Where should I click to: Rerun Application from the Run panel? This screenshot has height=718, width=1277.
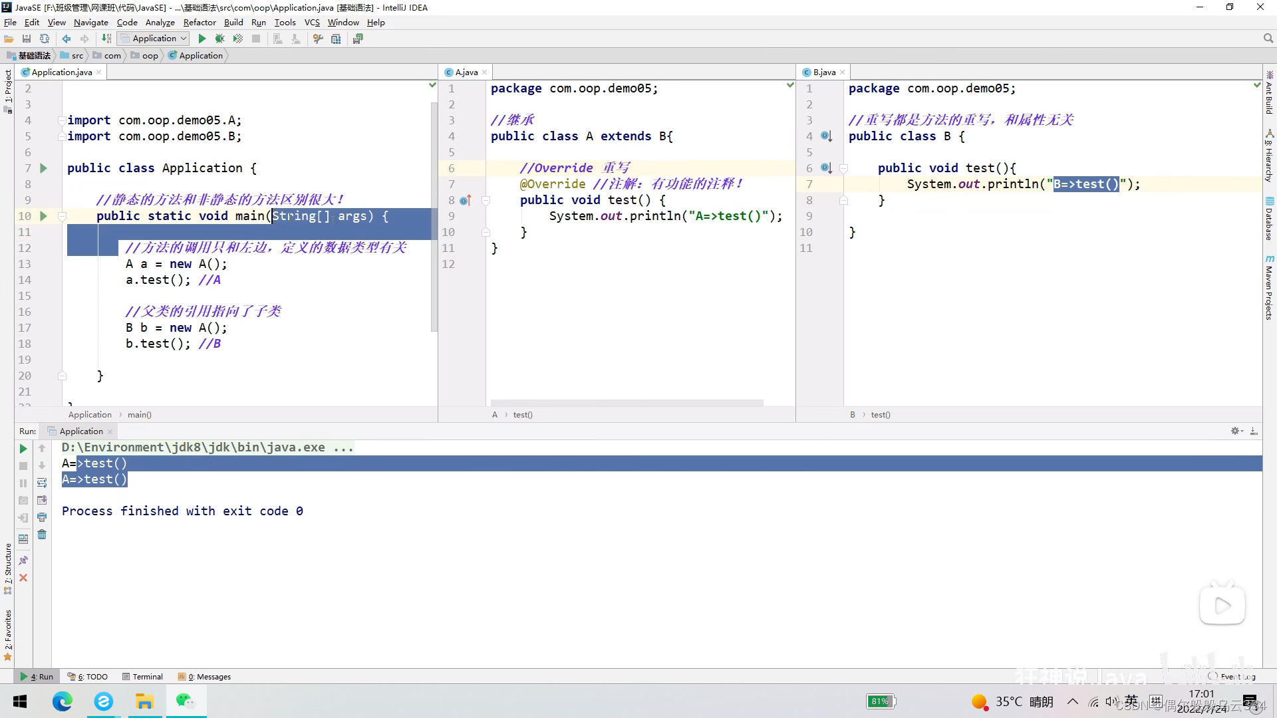coord(23,449)
